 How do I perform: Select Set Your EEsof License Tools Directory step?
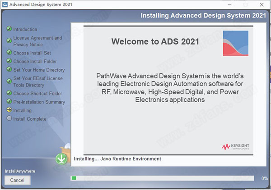pyautogui.click(x=38, y=81)
